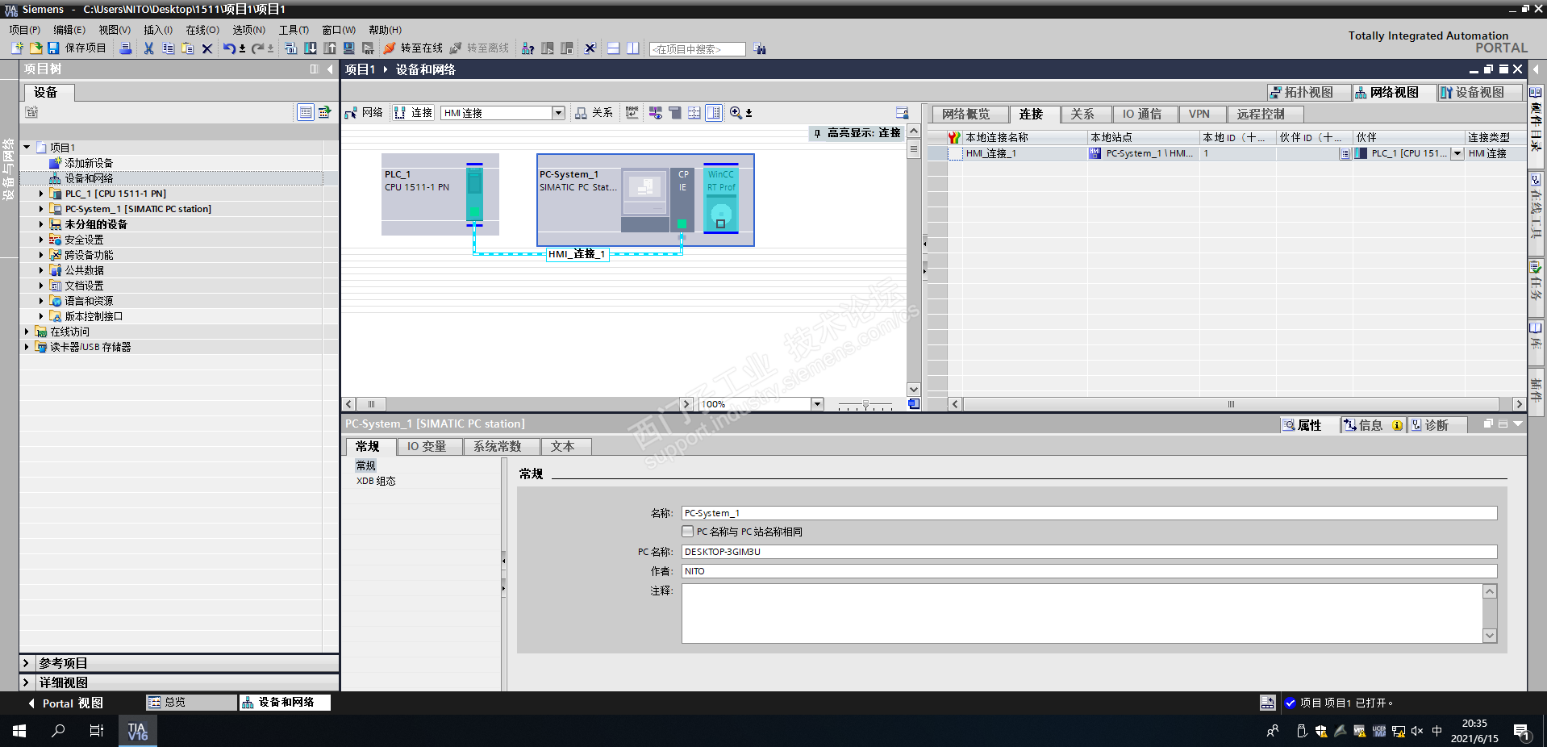Click the compile icon in the main toolbar
The width and height of the screenshot is (1547, 747).
click(291, 48)
